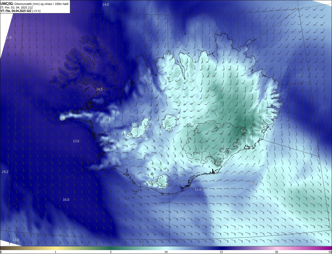The image size is (332, 254).
Task: Select the initial time line 'IT: Fim. 03. 04. 2025 21Z'
Action: pyautogui.click(x=16, y=7)
